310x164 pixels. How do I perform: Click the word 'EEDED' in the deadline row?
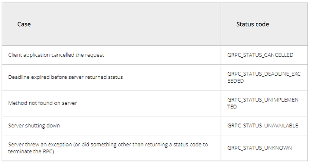236,81
